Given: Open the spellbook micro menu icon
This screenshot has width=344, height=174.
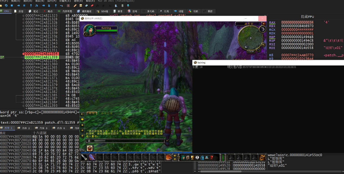Looking at the screenshot, I should coord(188,157).
